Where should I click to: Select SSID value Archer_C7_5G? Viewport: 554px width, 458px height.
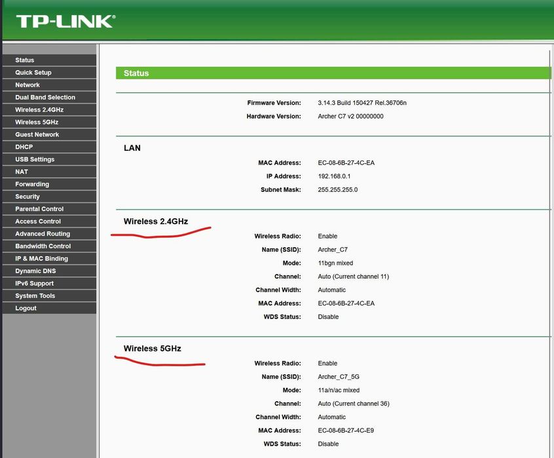[x=339, y=377]
